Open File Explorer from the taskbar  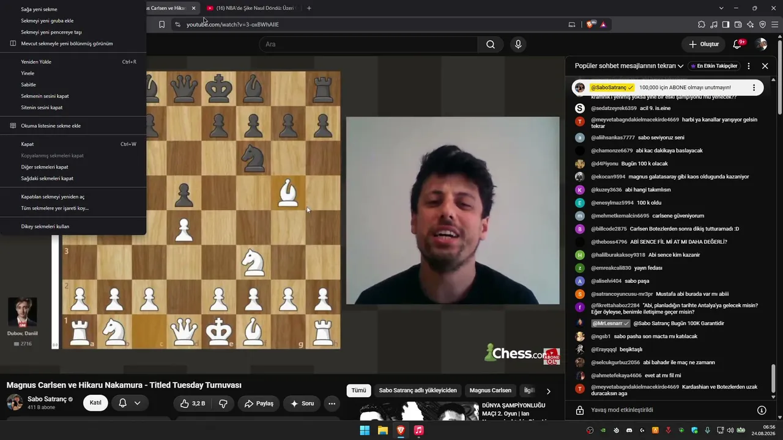382,430
